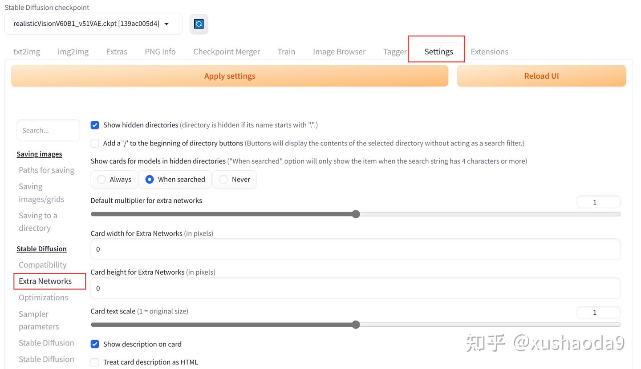Screen dimensions: 641x369
Task: Click the settings search box
Action: tap(48, 130)
